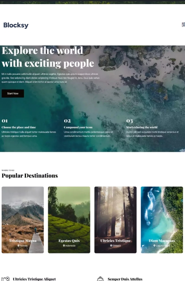The height and width of the screenshot is (281, 185).
Task: Click the backpack icon beside Semper Duis Attellus
Action: point(100,279)
